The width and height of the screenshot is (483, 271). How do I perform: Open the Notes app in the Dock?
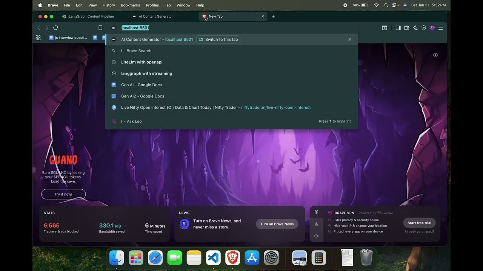[194, 258]
